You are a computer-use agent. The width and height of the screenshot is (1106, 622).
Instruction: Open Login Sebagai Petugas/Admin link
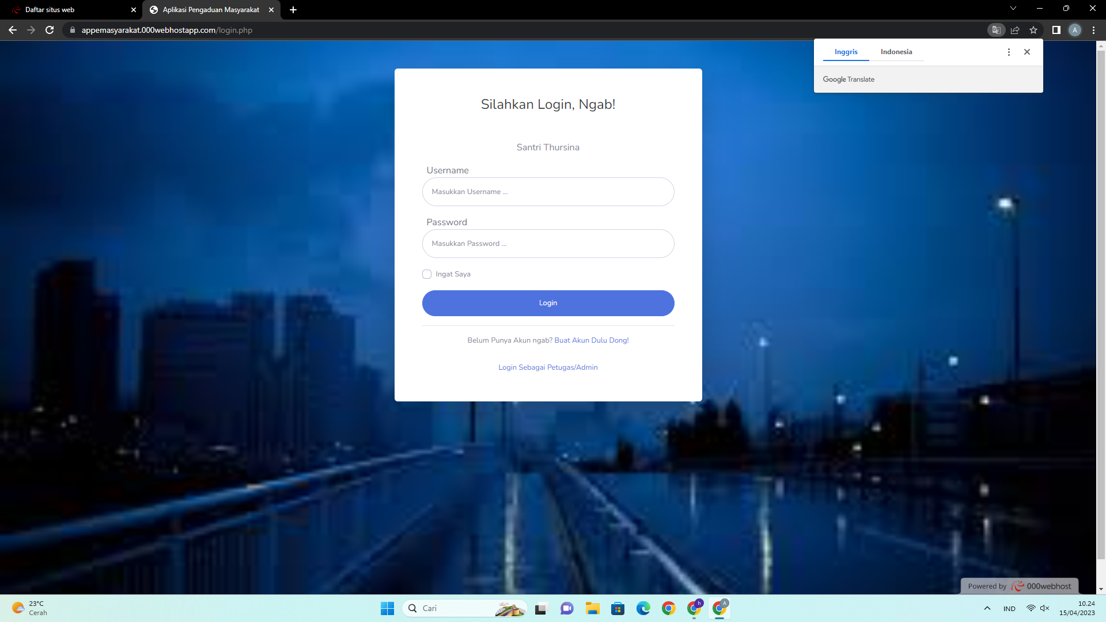pyautogui.click(x=548, y=367)
